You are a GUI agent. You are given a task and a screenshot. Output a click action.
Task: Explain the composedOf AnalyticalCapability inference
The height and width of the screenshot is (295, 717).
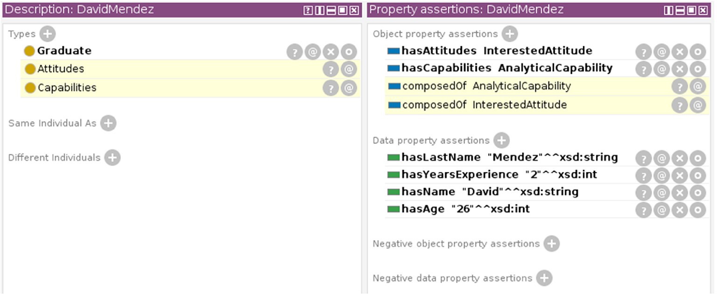point(680,87)
